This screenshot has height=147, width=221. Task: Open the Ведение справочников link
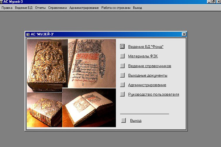149,66
